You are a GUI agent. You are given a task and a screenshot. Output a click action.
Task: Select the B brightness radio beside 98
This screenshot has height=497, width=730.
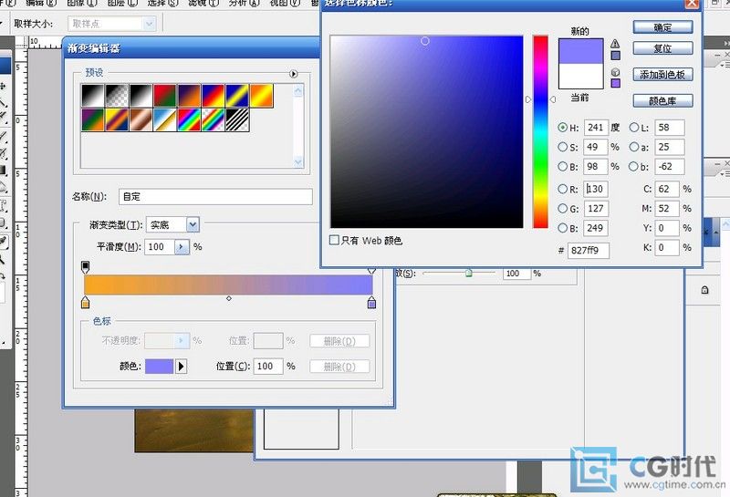562,167
